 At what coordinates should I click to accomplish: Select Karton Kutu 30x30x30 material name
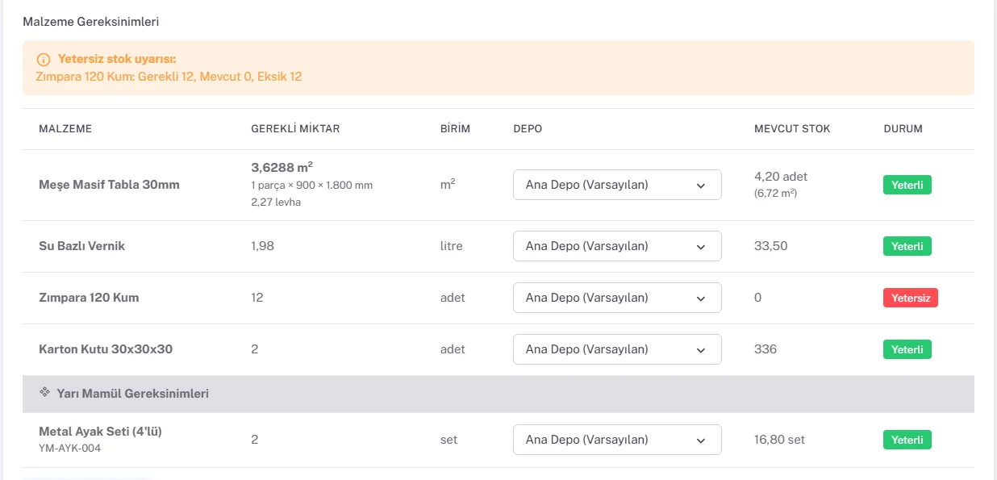(106, 349)
